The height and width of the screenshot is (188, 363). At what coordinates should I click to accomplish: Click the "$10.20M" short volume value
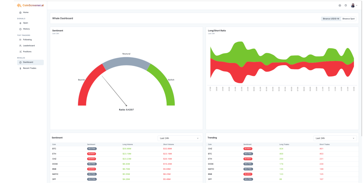coord(167,164)
